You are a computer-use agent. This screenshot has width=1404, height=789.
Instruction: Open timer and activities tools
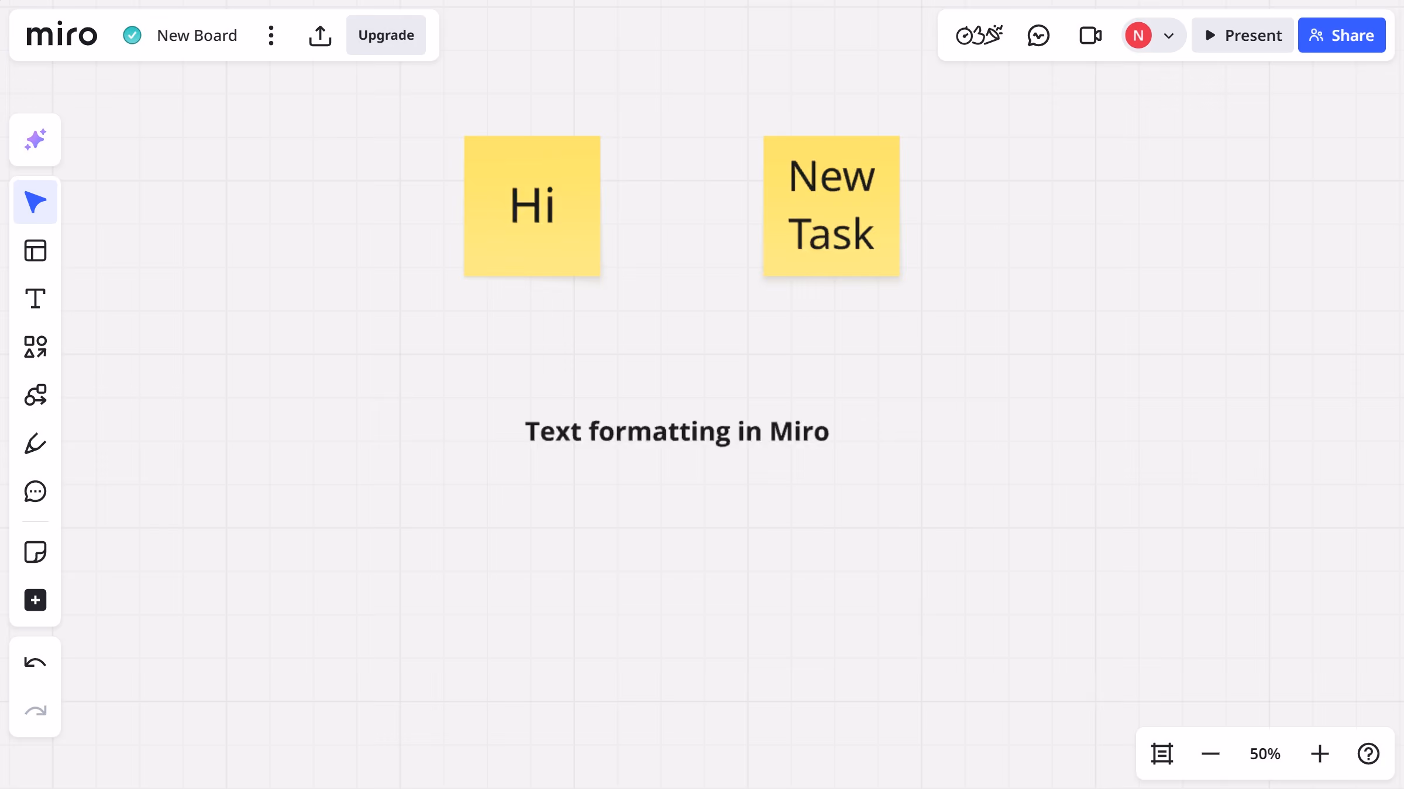click(x=979, y=36)
